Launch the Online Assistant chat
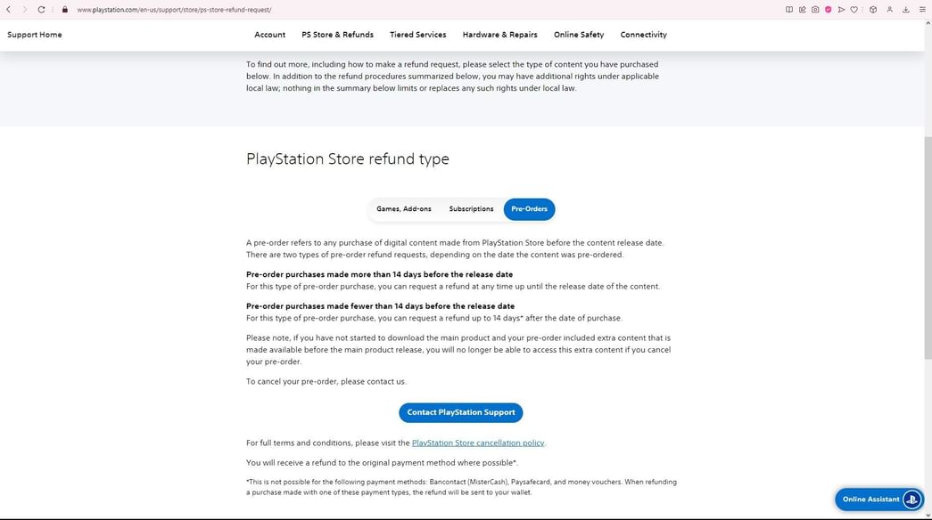This screenshot has width=932, height=520. pos(870,499)
